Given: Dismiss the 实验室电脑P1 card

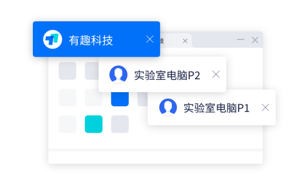Looking at the screenshot, I should tap(265, 108).
